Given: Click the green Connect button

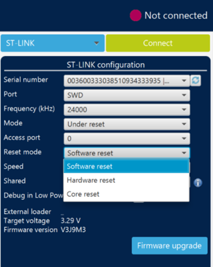Looking at the screenshot, I should (x=158, y=43).
